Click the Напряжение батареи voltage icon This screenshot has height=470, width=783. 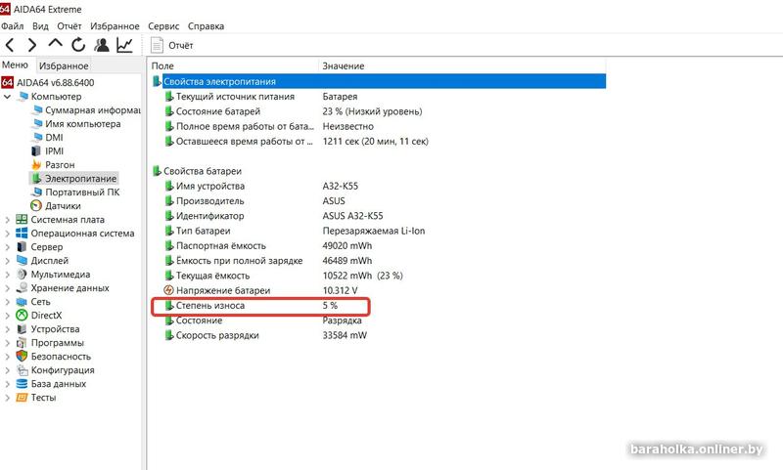point(168,290)
